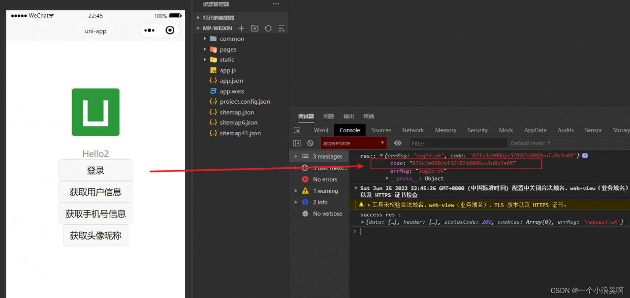This screenshot has width=630, height=298.
Task: Click the static folder icon
Action: click(213, 60)
